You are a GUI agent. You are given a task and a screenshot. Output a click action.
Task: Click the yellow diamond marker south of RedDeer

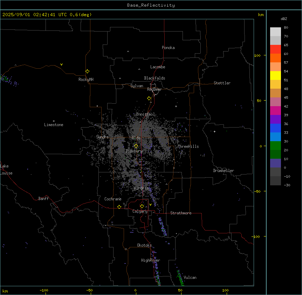(x=149, y=98)
